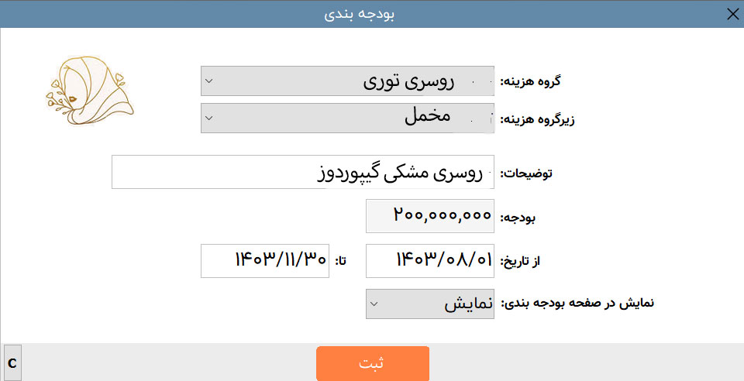
Task: Click the توضیحات label
Action: tap(526, 173)
